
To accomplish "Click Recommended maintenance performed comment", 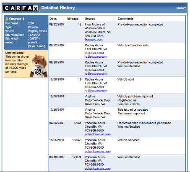I will [x=144, y=123].
